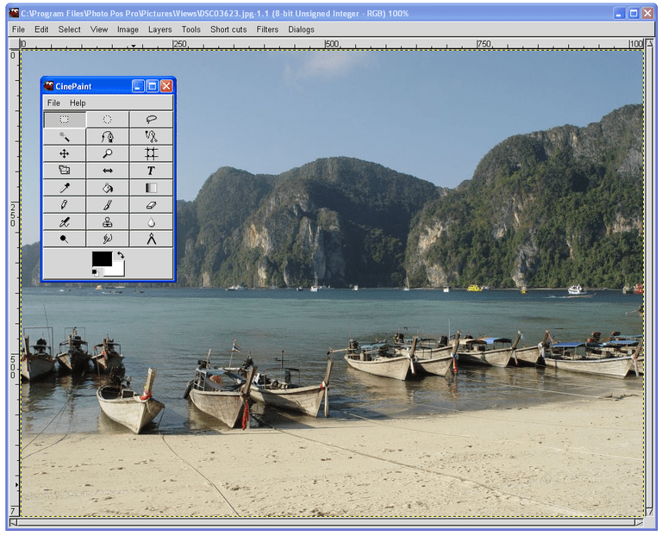Select the Eraser tool
This screenshot has width=662, height=535.
151,205
